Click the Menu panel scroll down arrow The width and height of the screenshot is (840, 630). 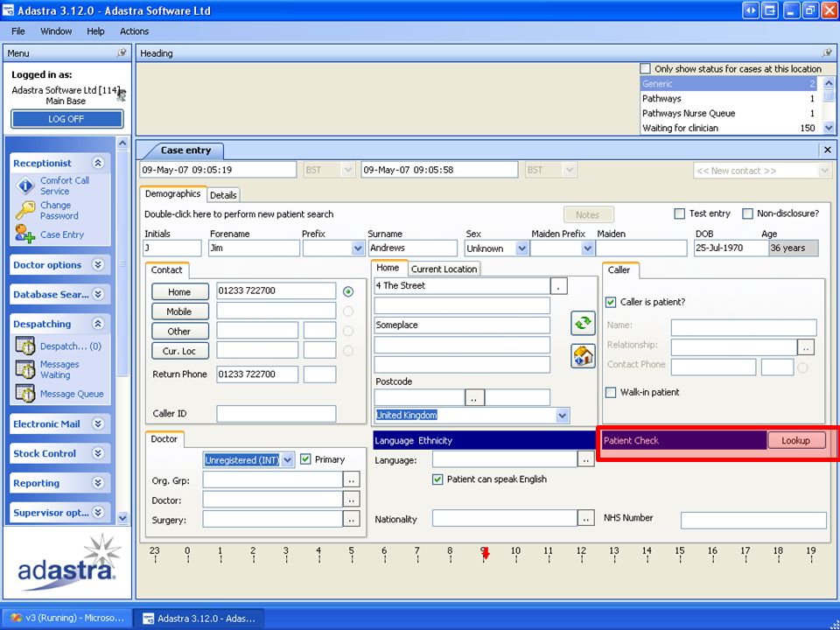[x=122, y=518]
